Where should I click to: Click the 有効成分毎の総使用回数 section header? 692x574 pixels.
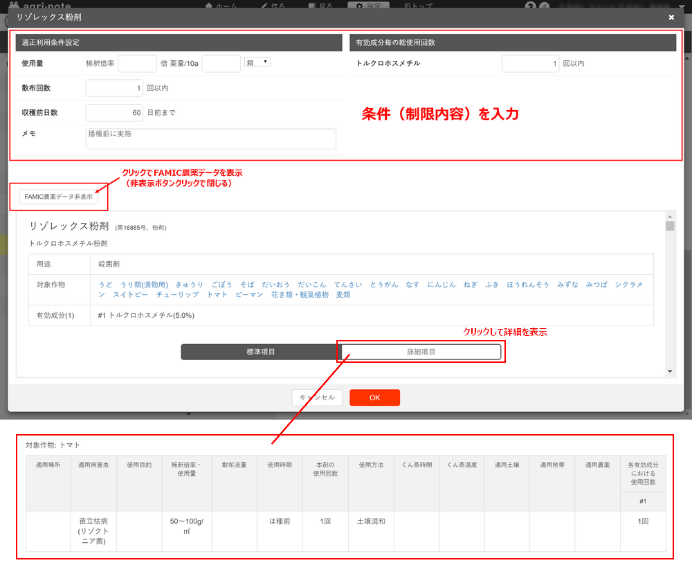coord(513,42)
